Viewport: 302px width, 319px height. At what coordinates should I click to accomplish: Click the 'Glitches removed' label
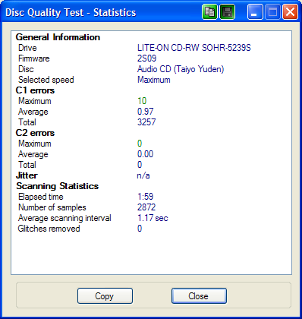click(49, 229)
